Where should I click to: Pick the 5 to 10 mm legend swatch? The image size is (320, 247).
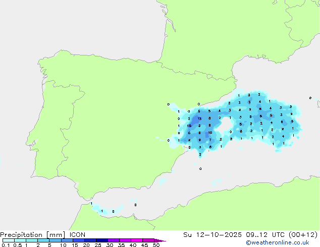56,240
